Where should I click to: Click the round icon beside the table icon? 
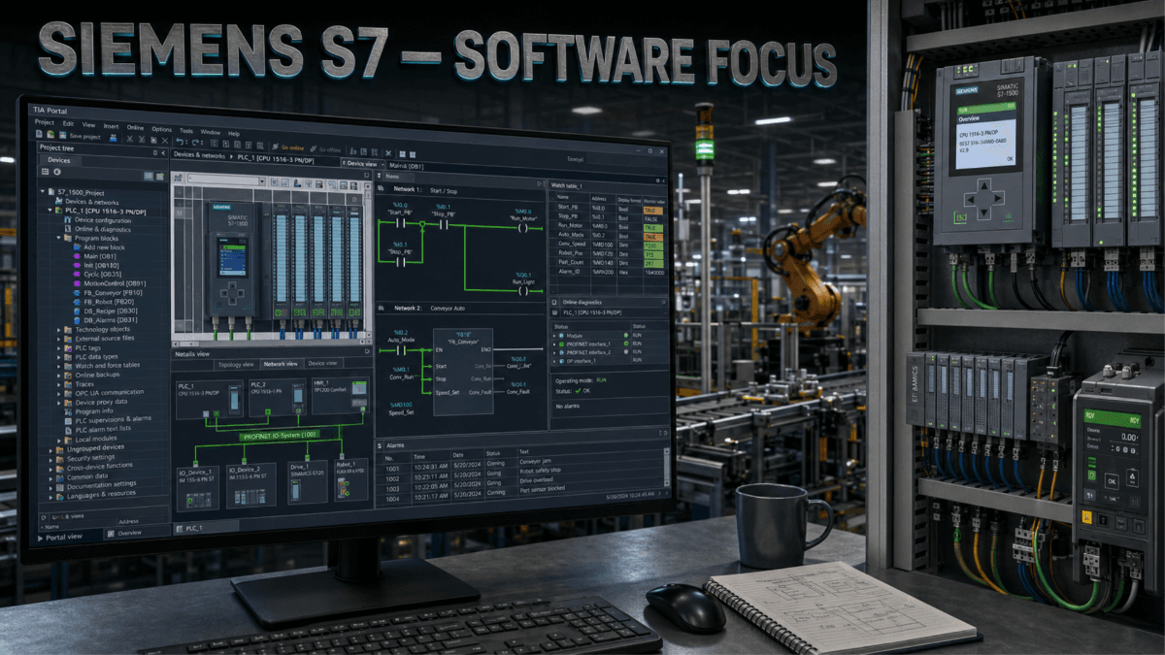click(x=57, y=172)
